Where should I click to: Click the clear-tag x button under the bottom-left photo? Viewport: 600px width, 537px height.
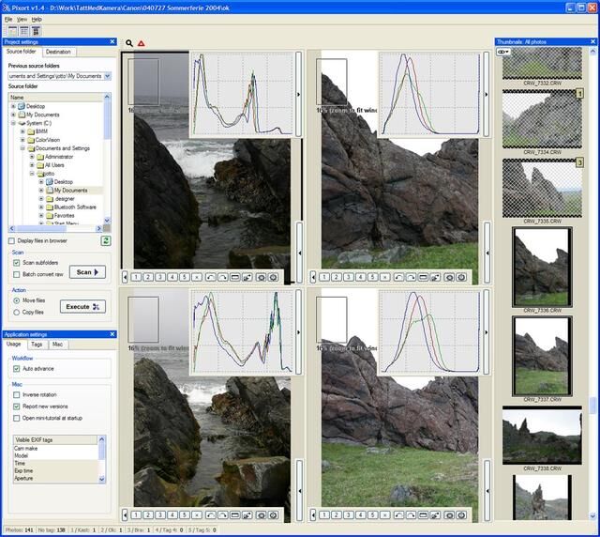197,514
